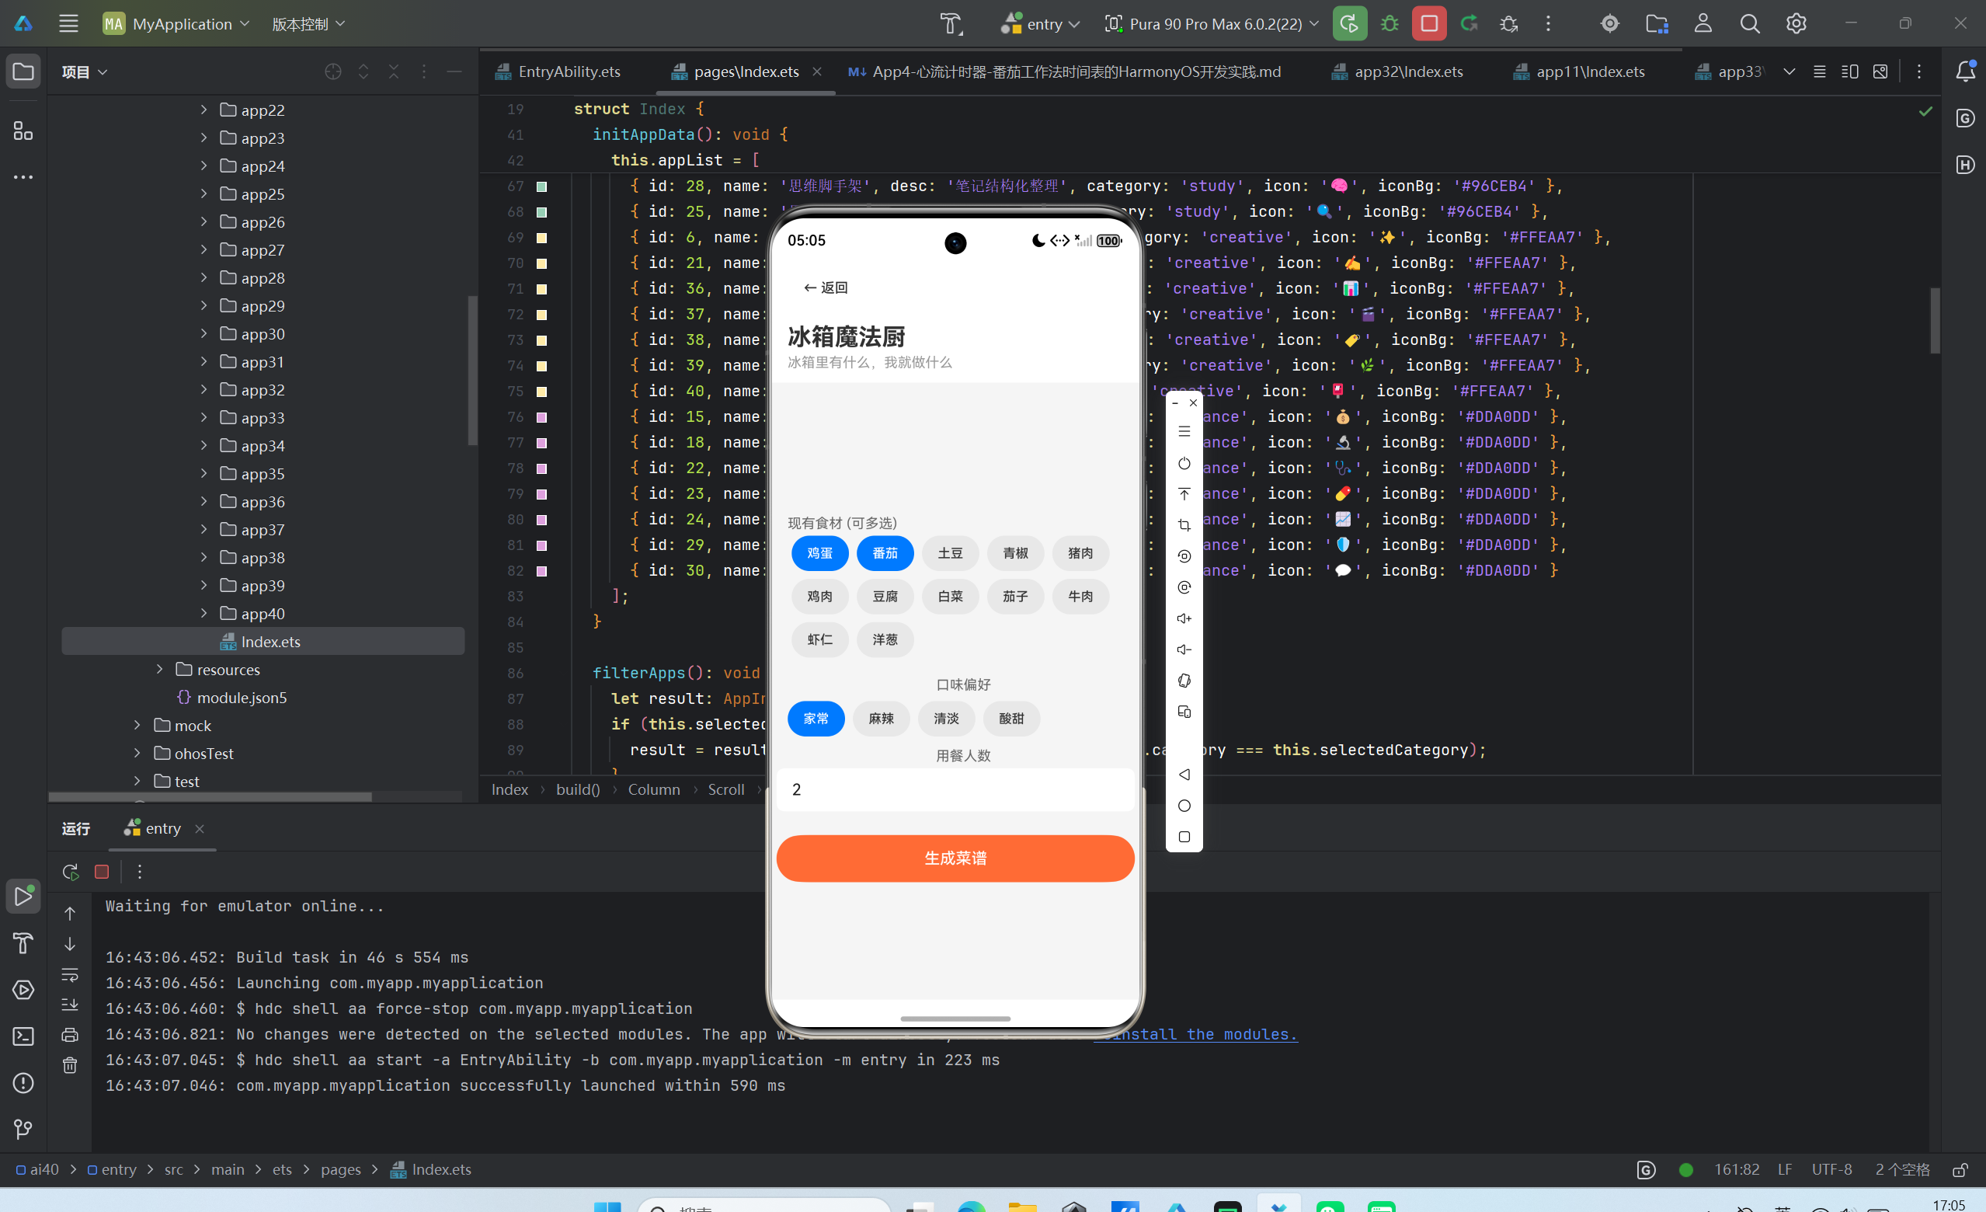Open the Terminal tool window

23,1036
